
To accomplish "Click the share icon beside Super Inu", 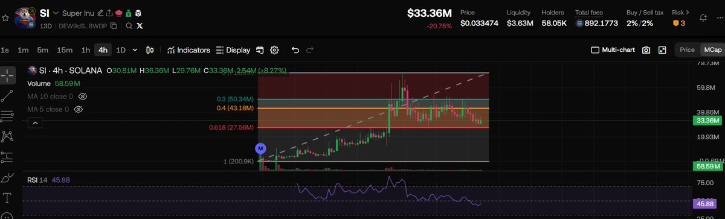I will tap(109, 13).
